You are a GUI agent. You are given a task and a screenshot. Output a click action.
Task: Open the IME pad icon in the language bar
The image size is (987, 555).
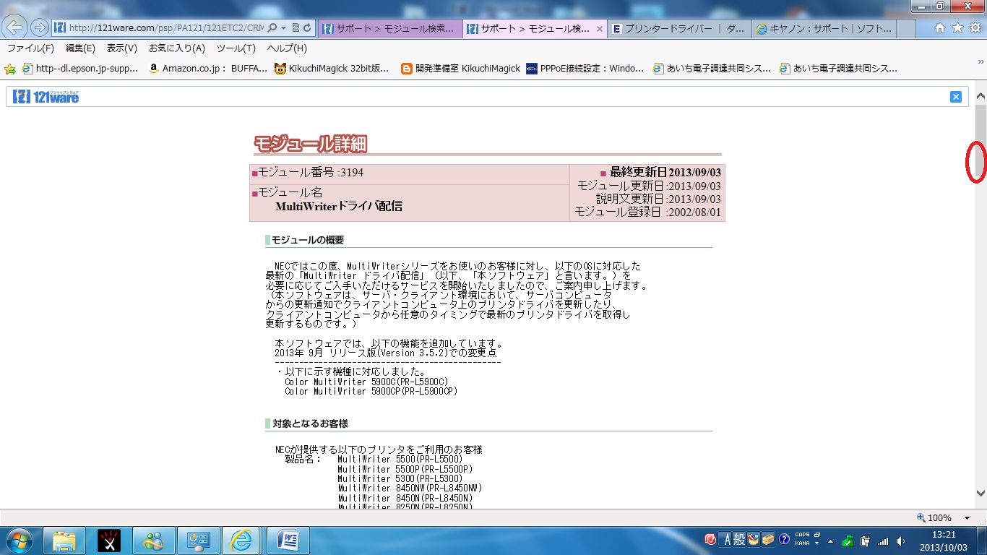click(x=754, y=539)
